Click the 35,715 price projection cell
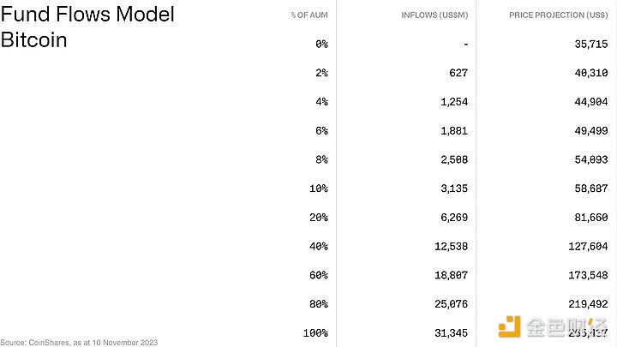This screenshot has height=347, width=617. pos(590,44)
